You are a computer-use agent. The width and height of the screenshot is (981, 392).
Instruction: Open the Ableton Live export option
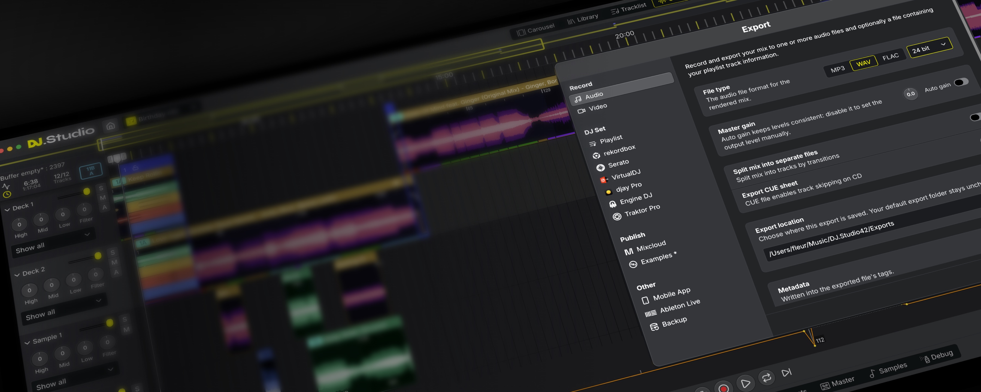673,308
